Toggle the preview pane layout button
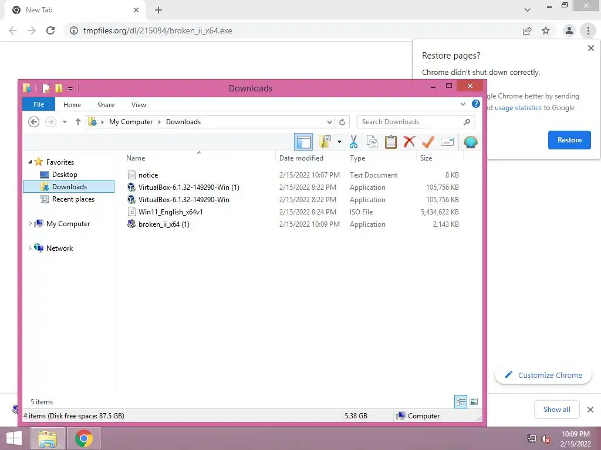This screenshot has width=601, height=450. click(x=303, y=142)
